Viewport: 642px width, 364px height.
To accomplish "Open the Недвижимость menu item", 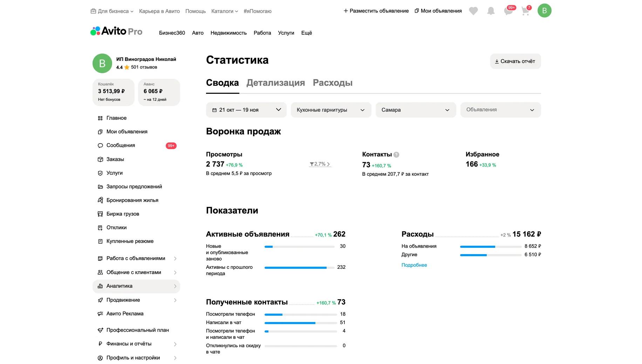I will 228,33.
